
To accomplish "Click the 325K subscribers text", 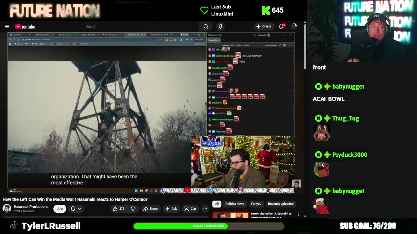I will [24, 211].
